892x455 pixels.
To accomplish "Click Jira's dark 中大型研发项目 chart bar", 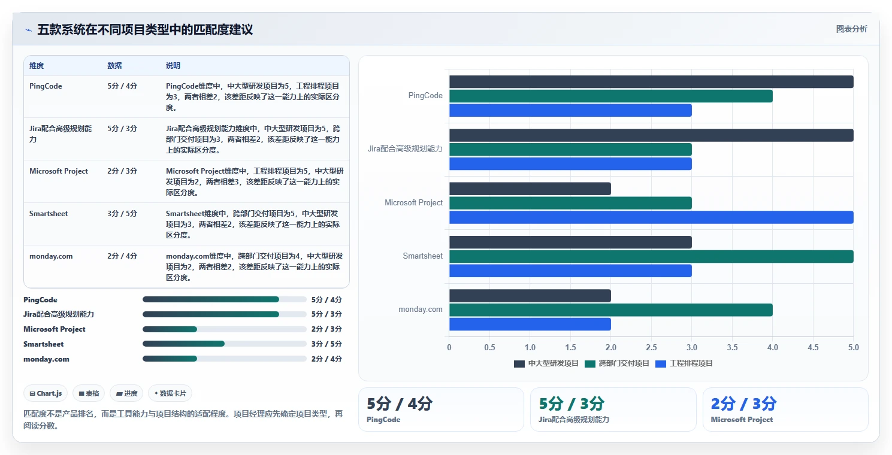I will (651, 135).
